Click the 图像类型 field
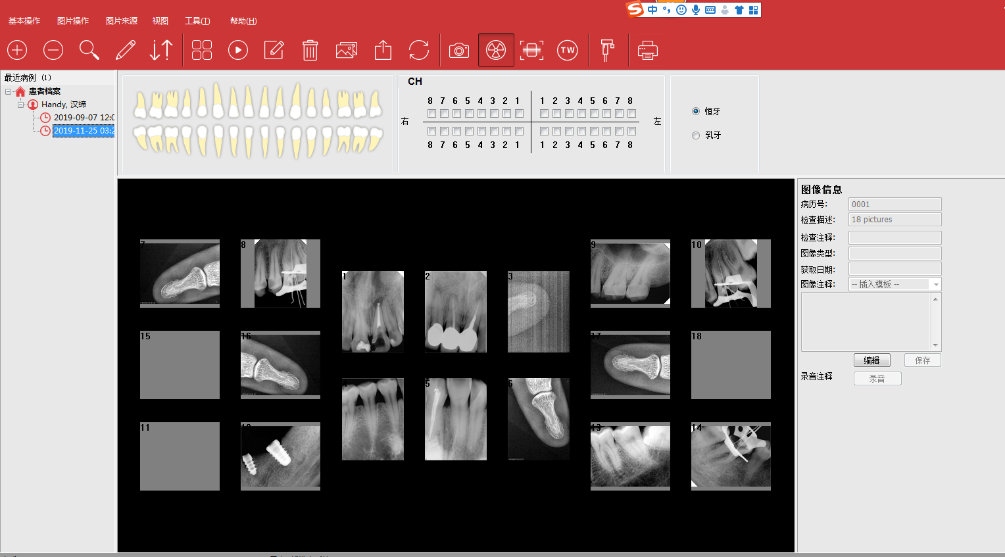 (895, 253)
